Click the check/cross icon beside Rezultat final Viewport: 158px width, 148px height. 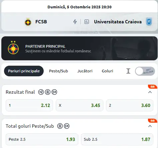point(54,92)
